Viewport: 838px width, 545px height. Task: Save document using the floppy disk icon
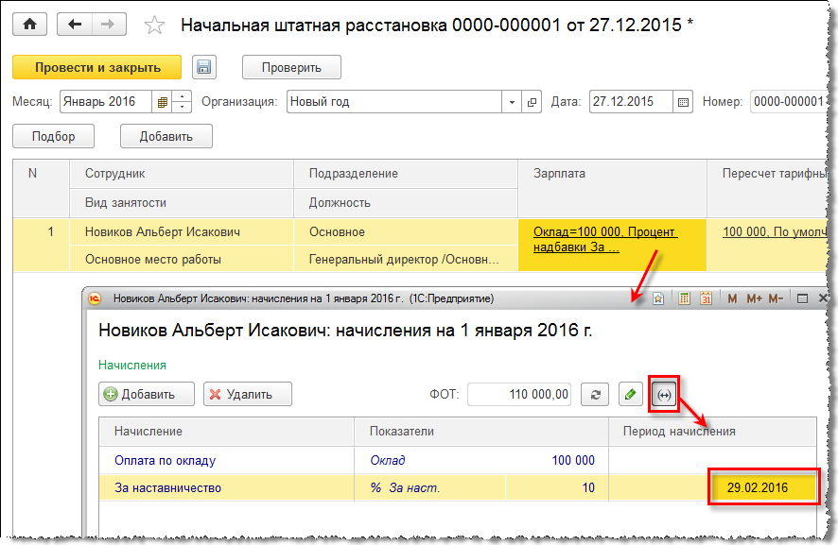click(204, 67)
